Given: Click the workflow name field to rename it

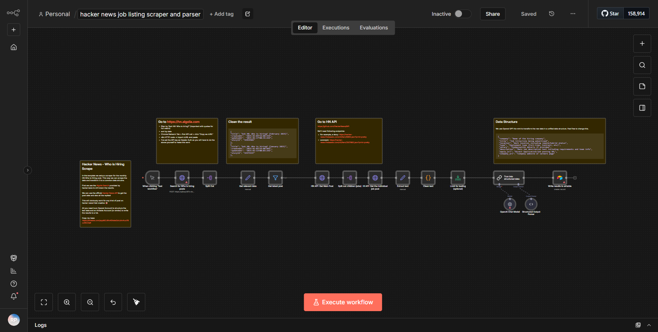Looking at the screenshot, I should point(140,14).
